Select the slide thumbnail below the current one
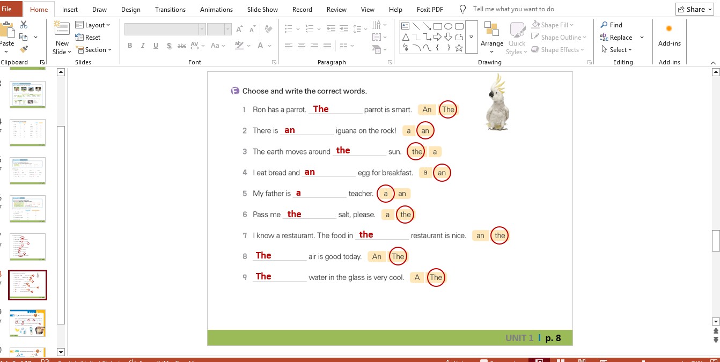720x362 pixels. (27, 323)
